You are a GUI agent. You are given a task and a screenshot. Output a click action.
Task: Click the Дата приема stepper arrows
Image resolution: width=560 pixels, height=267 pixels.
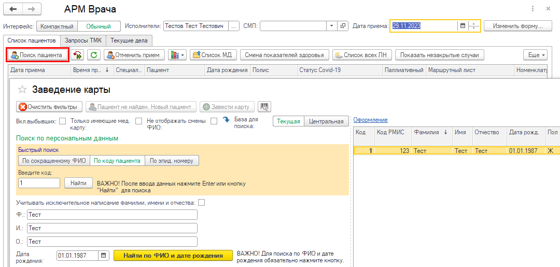tap(474, 26)
